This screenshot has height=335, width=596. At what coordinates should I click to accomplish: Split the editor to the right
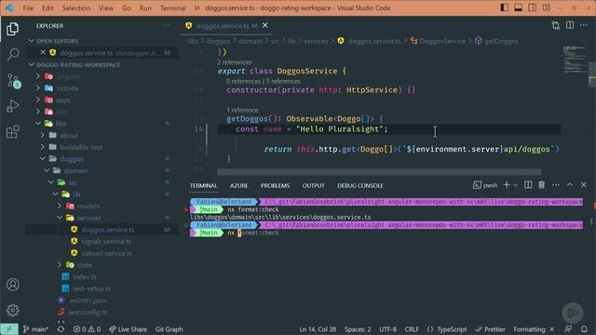click(x=570, y=25)
